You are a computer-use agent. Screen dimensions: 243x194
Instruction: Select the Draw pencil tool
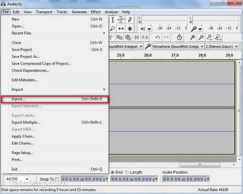130,20
